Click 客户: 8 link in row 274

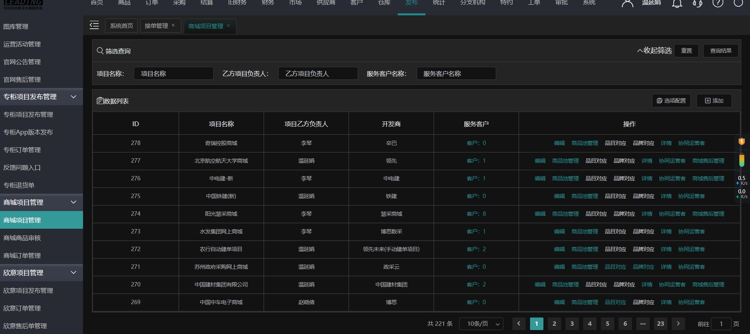click(476, 214)
